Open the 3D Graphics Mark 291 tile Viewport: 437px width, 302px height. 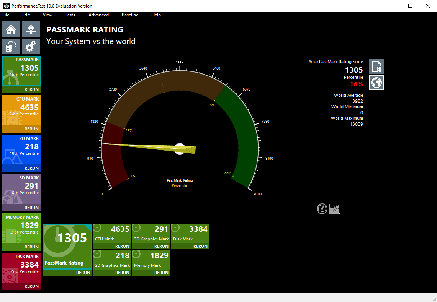(151, 234)
